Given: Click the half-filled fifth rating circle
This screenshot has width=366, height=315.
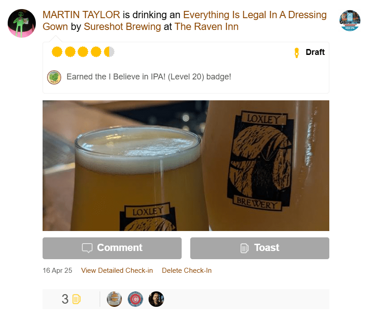Looking at the screenshot, I should coord(109,52).
